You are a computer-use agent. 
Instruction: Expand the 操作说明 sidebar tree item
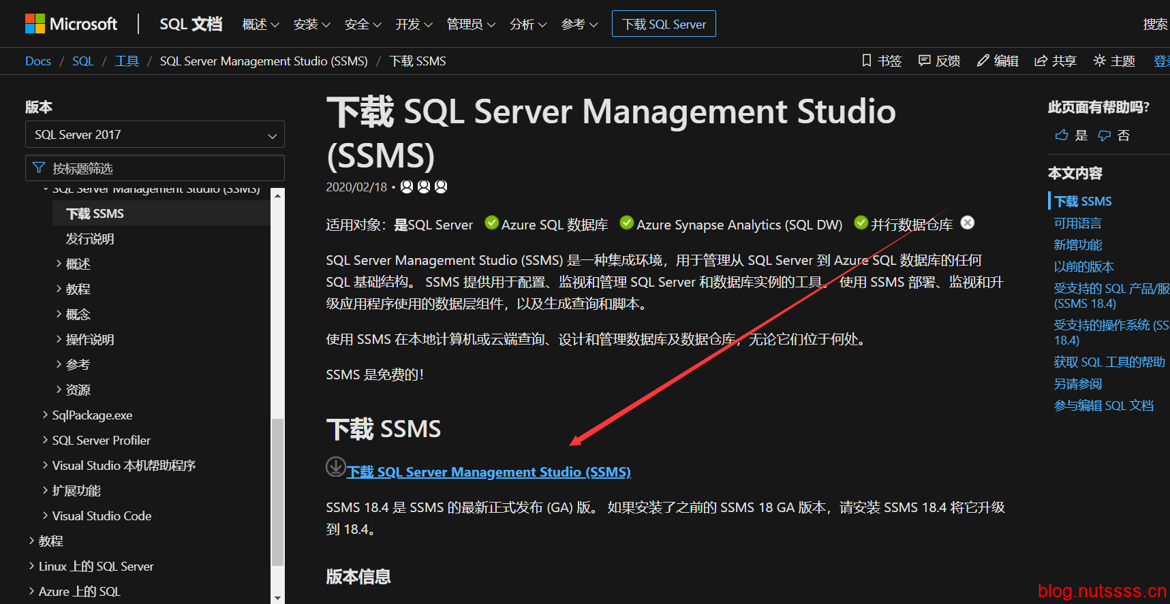[59, 339]
